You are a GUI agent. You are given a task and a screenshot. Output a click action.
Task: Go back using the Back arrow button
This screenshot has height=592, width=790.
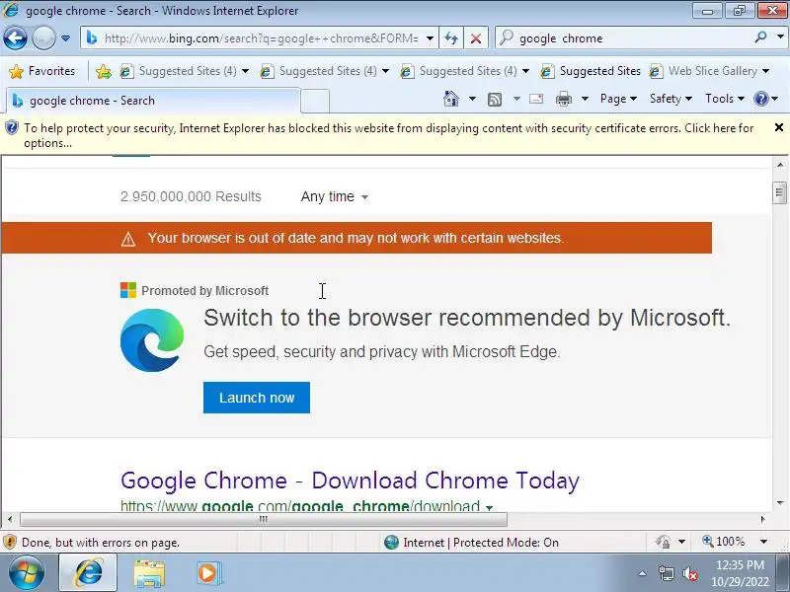(x=15, y=38)
